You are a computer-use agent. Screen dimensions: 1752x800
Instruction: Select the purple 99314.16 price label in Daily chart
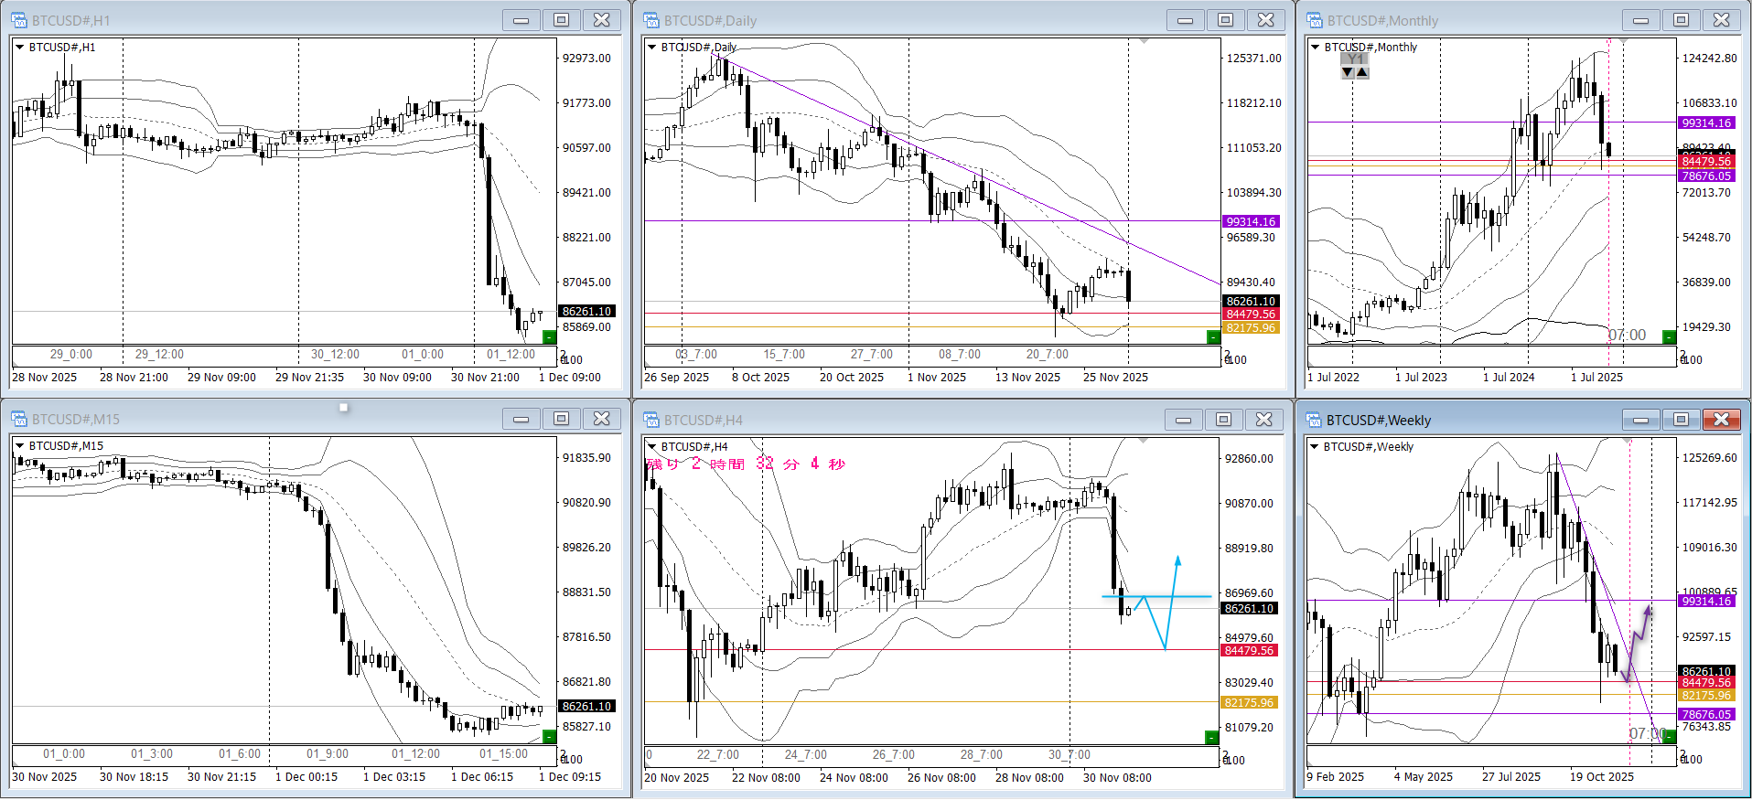(x=1250, y=221)
